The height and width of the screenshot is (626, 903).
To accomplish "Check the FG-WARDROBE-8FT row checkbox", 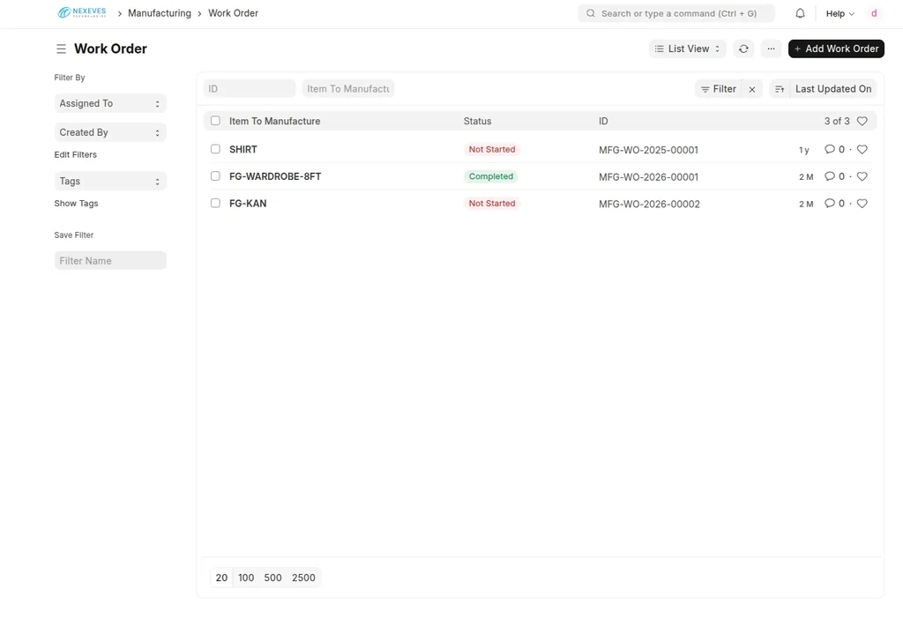I will pos(215,176).
